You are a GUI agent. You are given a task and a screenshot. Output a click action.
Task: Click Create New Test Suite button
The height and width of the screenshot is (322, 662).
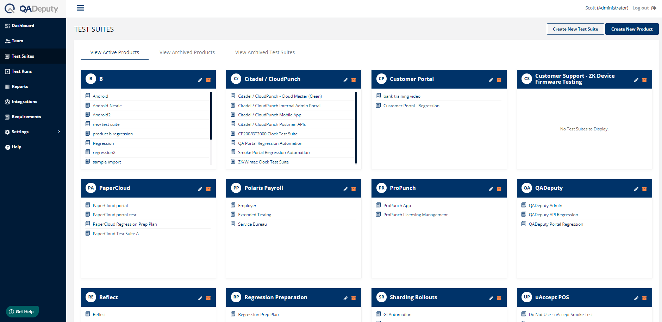tap(575, 29)
